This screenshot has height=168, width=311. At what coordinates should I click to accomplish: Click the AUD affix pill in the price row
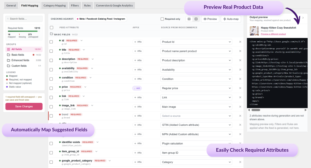click(138, 88)
